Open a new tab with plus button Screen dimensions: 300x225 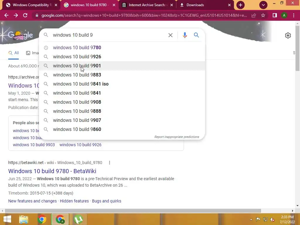click(241, 5)
